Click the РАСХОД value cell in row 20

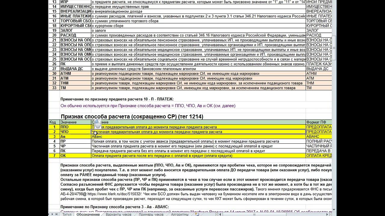click(x=75, y=35)
